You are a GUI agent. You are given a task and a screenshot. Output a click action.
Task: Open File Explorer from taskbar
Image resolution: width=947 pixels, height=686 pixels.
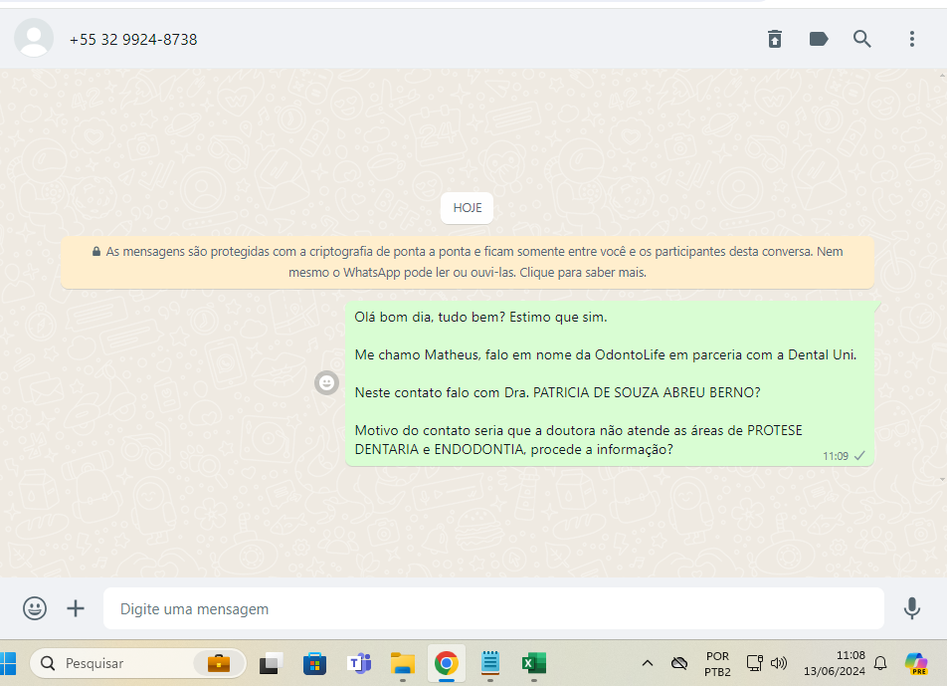point(403,663)
